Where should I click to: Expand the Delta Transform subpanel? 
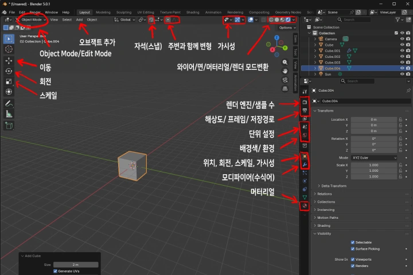click(334, 186)
